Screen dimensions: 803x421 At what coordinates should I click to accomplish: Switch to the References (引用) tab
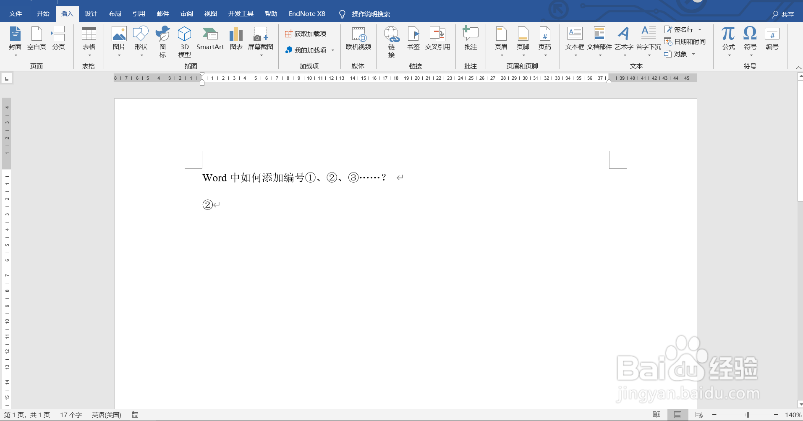(139, 14)
